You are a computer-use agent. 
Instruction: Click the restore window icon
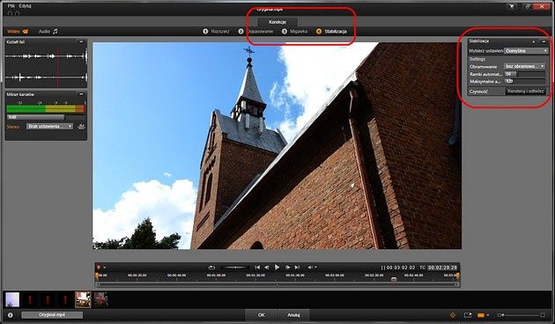pos(527,6)
